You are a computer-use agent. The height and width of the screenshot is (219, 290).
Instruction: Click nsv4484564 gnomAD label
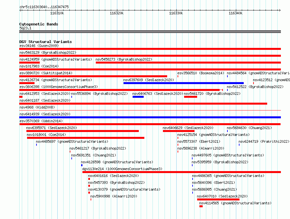point(258,73)
